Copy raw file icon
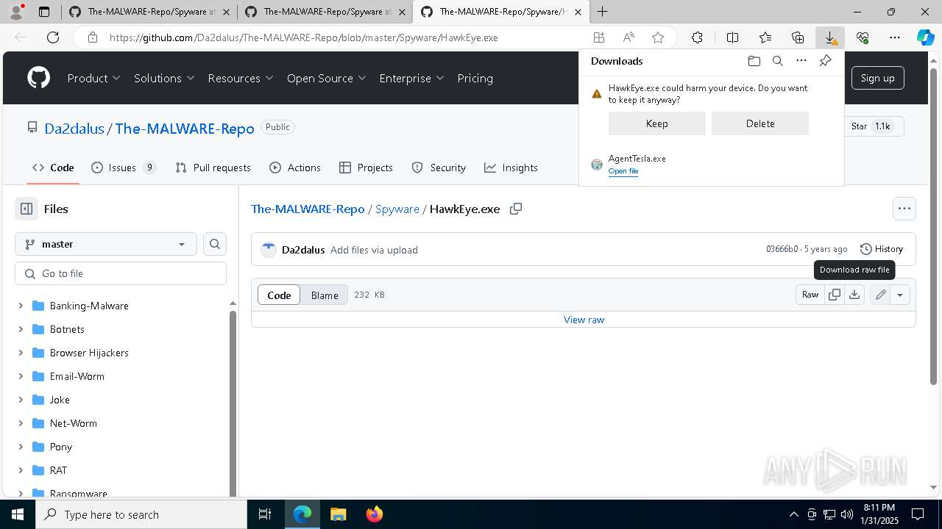This screenshot has height=529, width=942. click(835, 295)
